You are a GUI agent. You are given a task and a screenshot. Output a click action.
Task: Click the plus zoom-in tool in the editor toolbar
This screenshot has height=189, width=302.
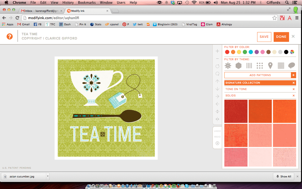[217, 51]
